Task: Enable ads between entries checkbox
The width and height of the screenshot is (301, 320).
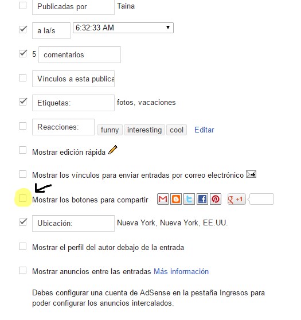Action: (x=23, y=271)
